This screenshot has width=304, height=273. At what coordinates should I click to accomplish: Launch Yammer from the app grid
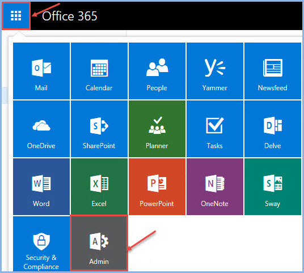coord(215,71)
